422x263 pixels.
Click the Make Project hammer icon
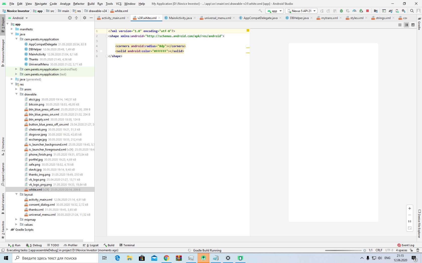pyautogui.click(x=260, y=11)
